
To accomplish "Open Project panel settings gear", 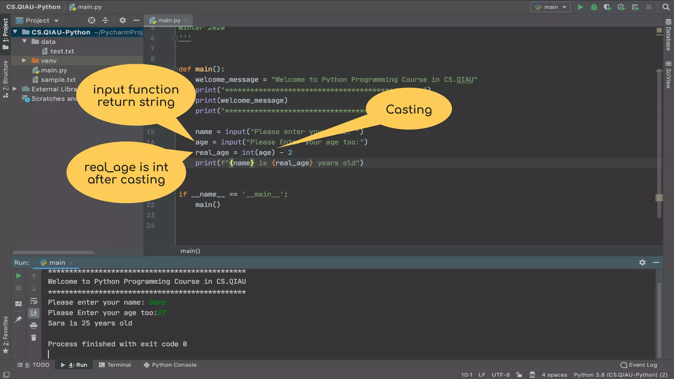I will click(x=122, y=20).
